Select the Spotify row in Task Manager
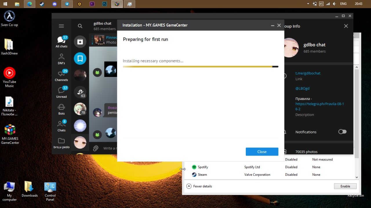This screenshot has width=371, height=208. [x=270, y=167]
